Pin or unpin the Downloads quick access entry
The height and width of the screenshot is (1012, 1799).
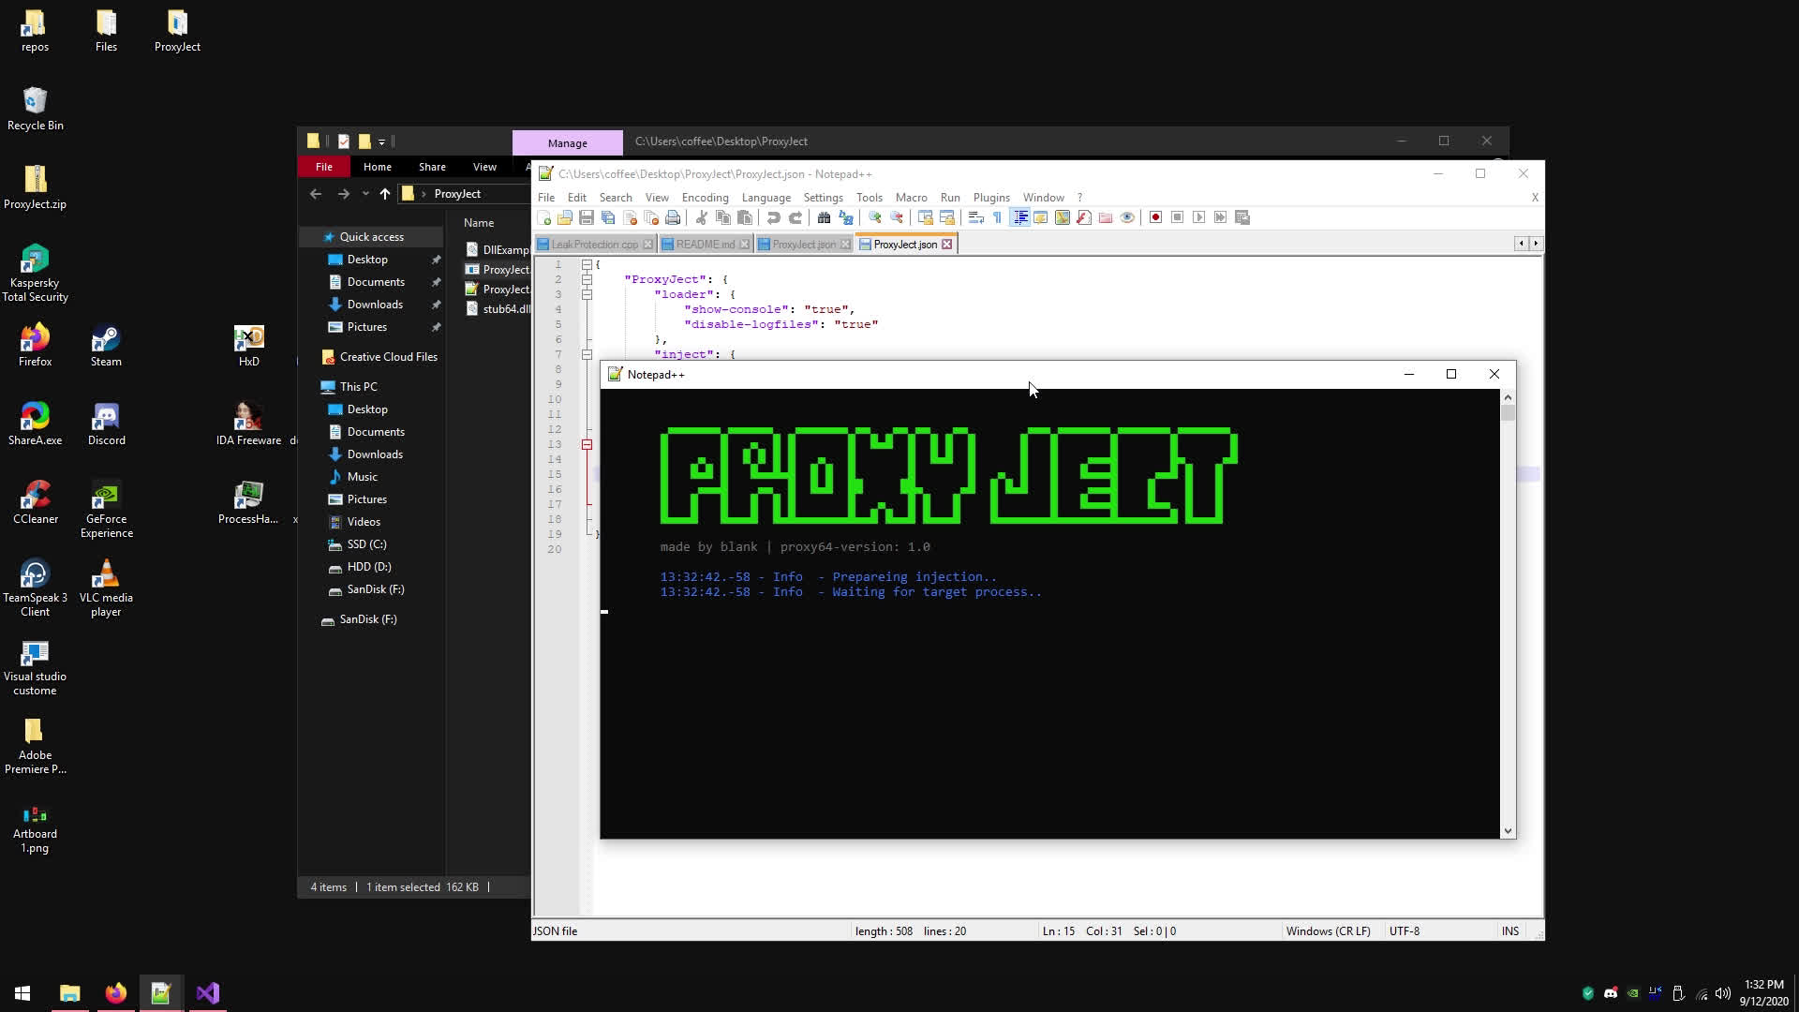click(x=437, y=304)
